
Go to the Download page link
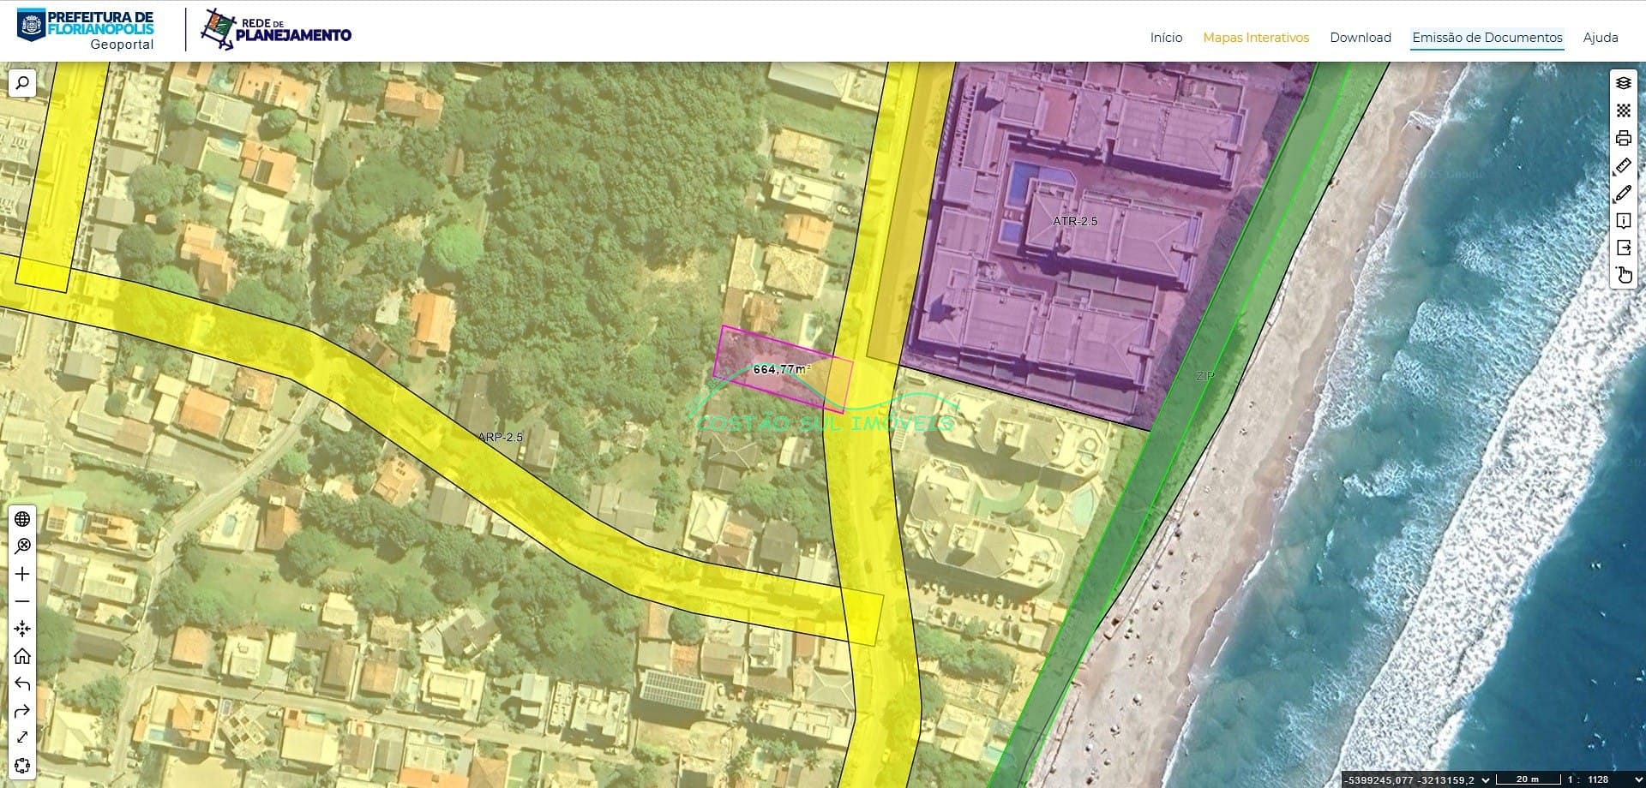click(1361, 38)
